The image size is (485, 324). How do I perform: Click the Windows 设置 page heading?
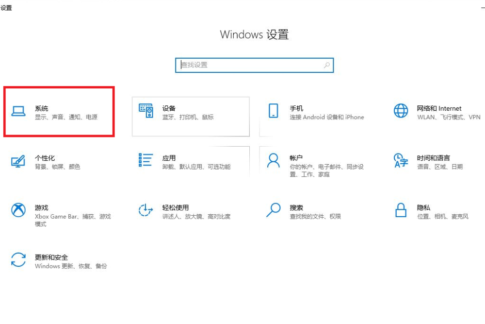pyautogui.click(x=254, y=34)
